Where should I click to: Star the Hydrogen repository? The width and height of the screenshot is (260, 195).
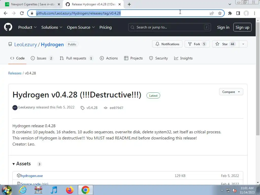pyautogui.click(x=225, y=44)
